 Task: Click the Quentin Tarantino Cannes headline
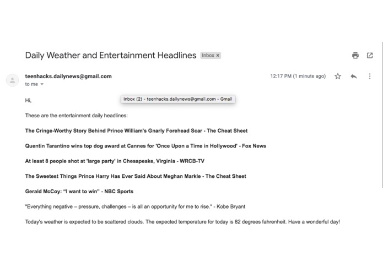145,146
